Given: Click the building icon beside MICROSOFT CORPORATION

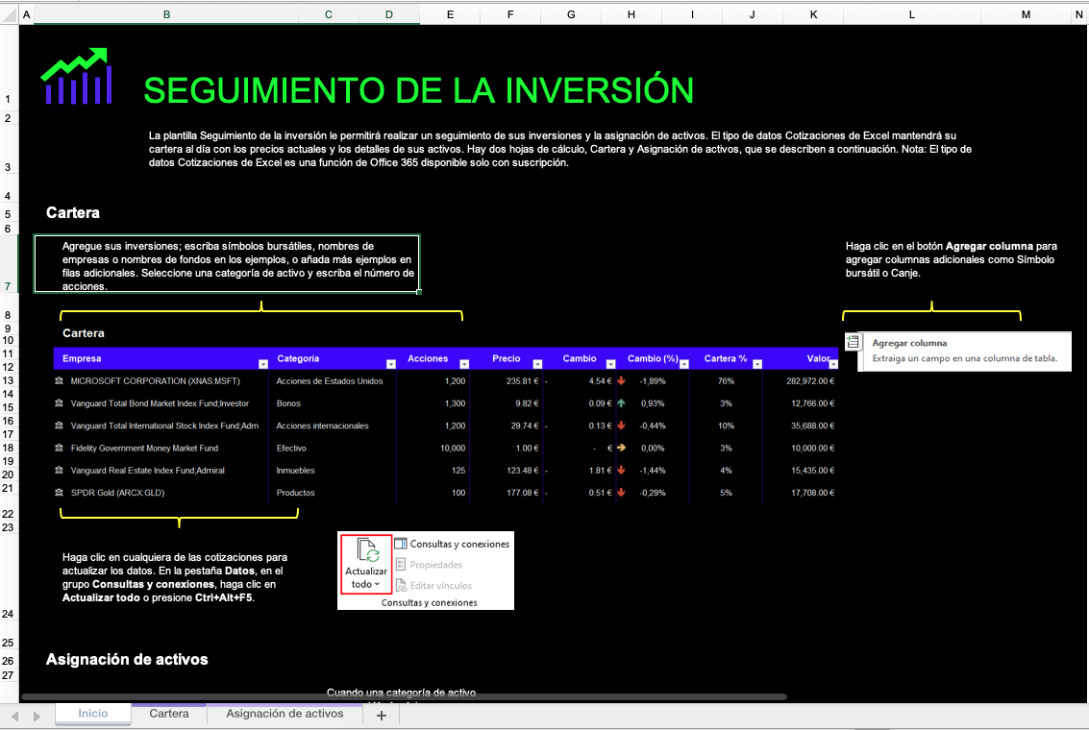Looking at the screenshot, I should click(58, 380).
